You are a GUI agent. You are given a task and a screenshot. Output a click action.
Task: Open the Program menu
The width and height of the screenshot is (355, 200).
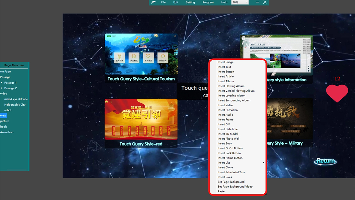pos(208,2)
